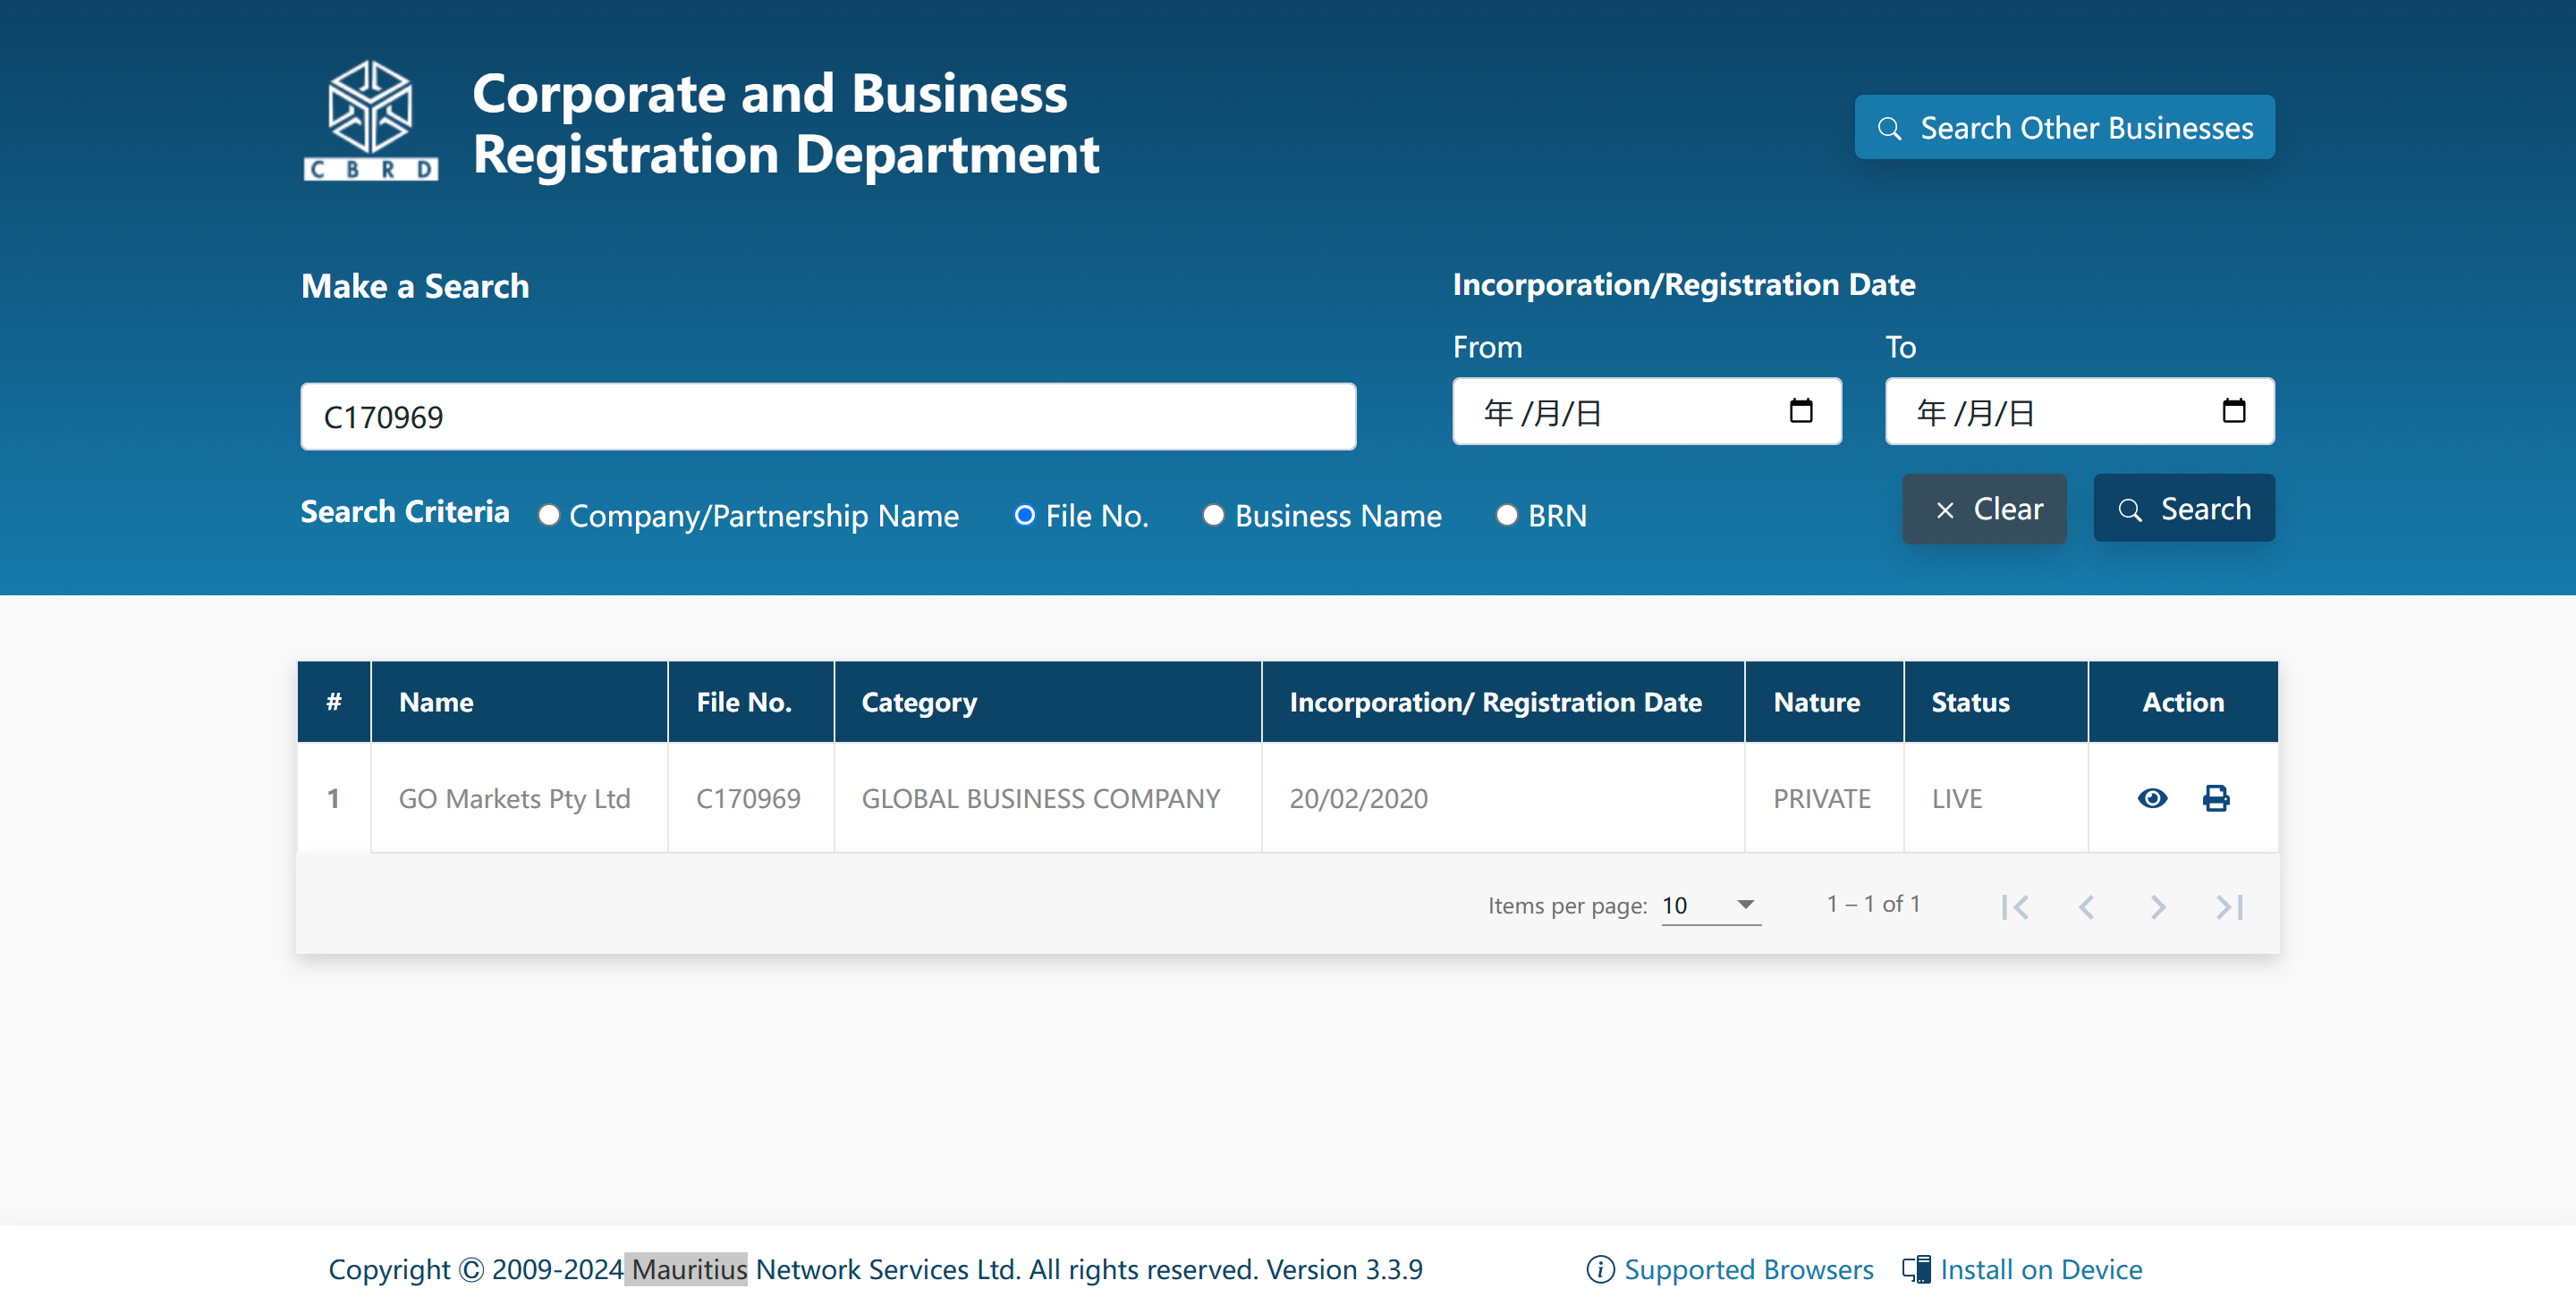
Task: Click the CBRD logo
Action: point(370,122)
